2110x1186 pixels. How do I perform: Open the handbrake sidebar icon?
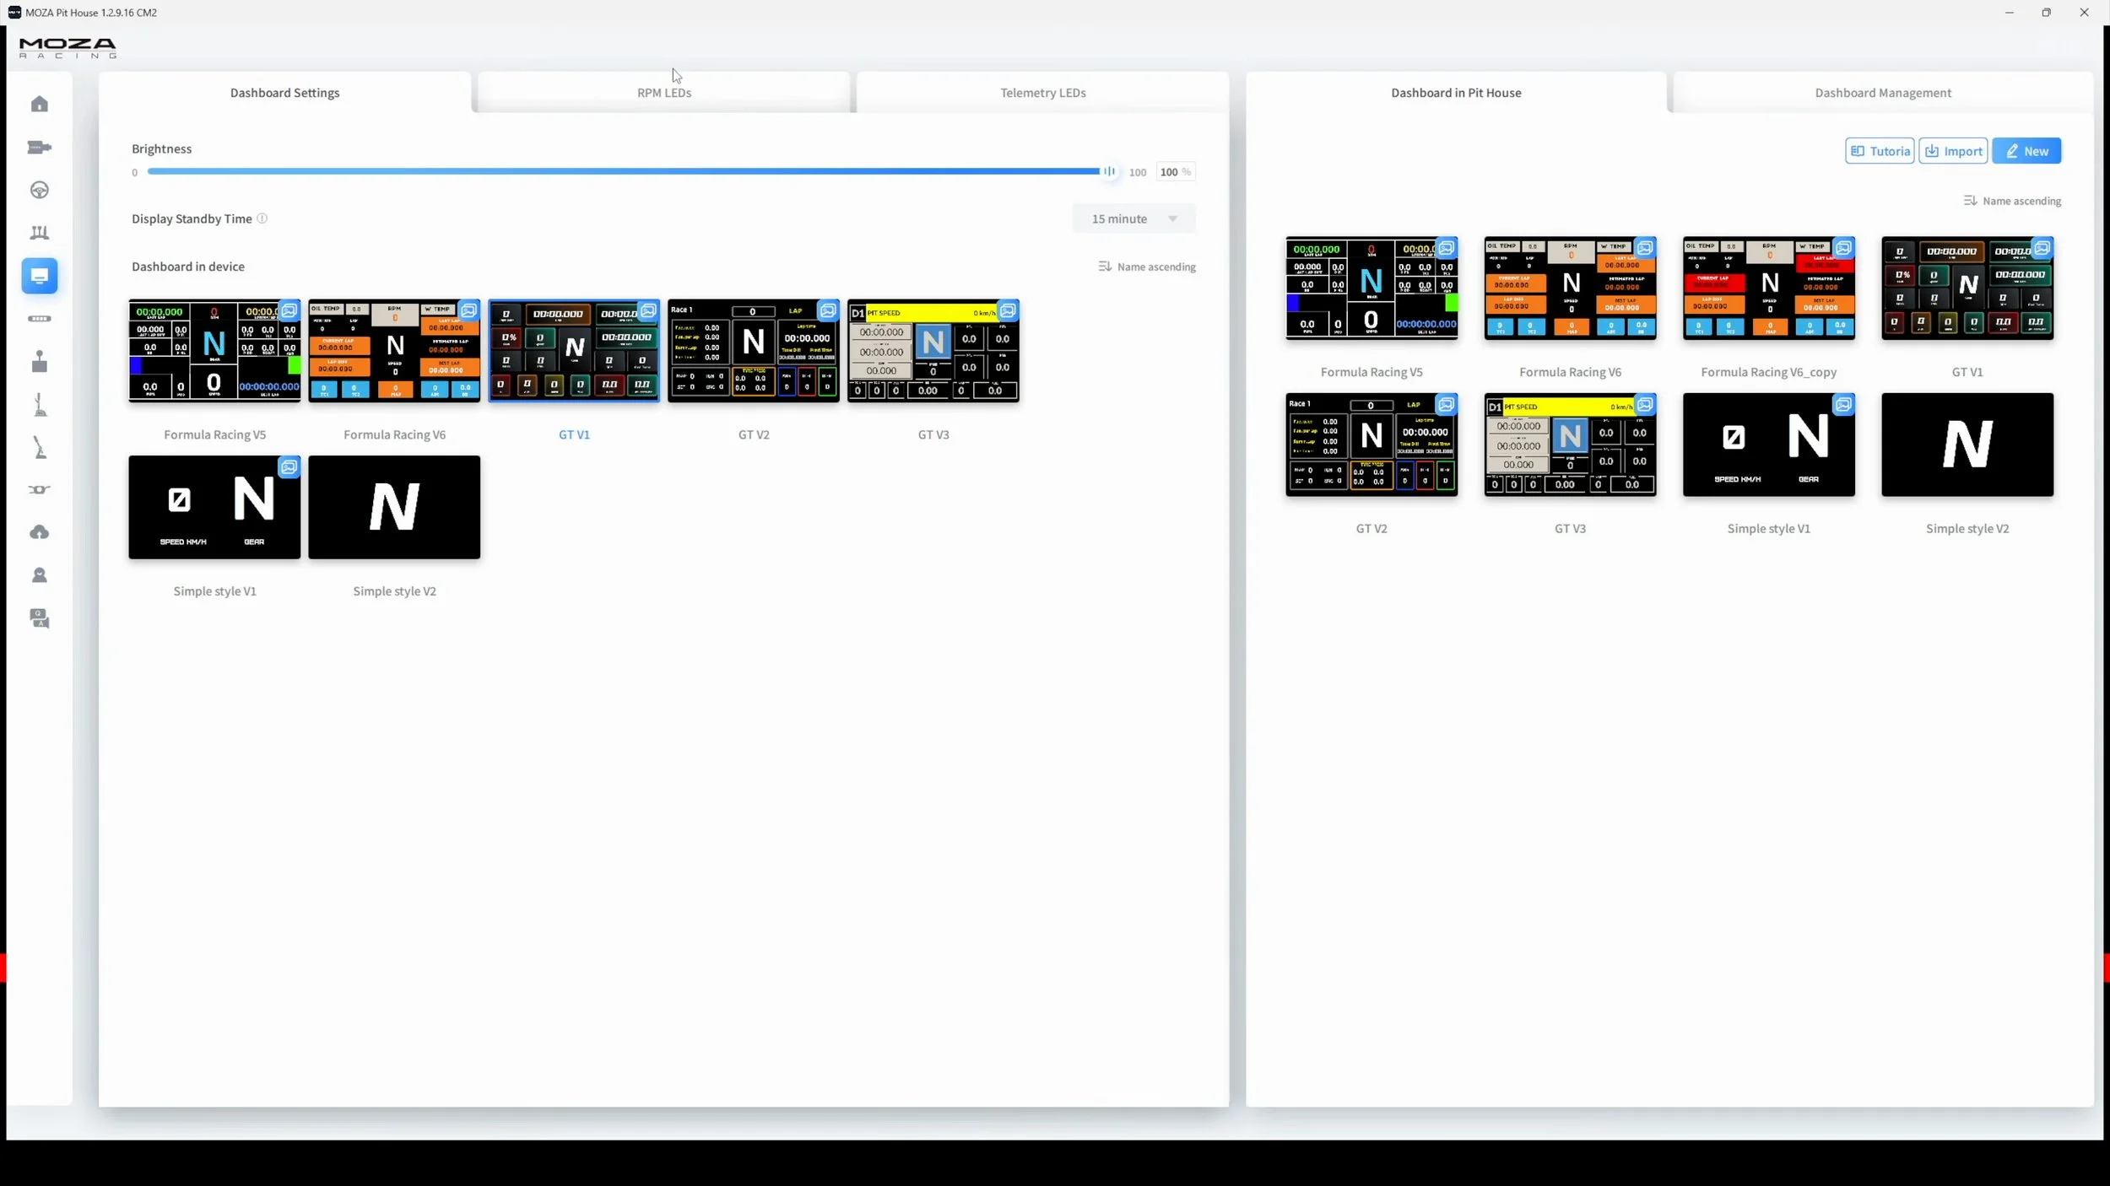pos(39,447)
